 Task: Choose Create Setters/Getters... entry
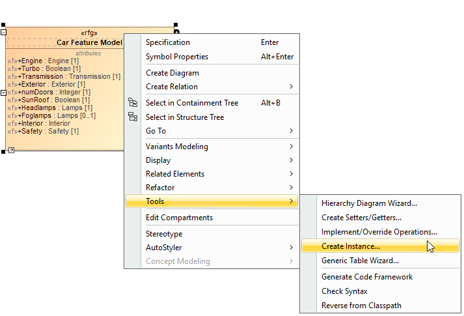(361, 218)
